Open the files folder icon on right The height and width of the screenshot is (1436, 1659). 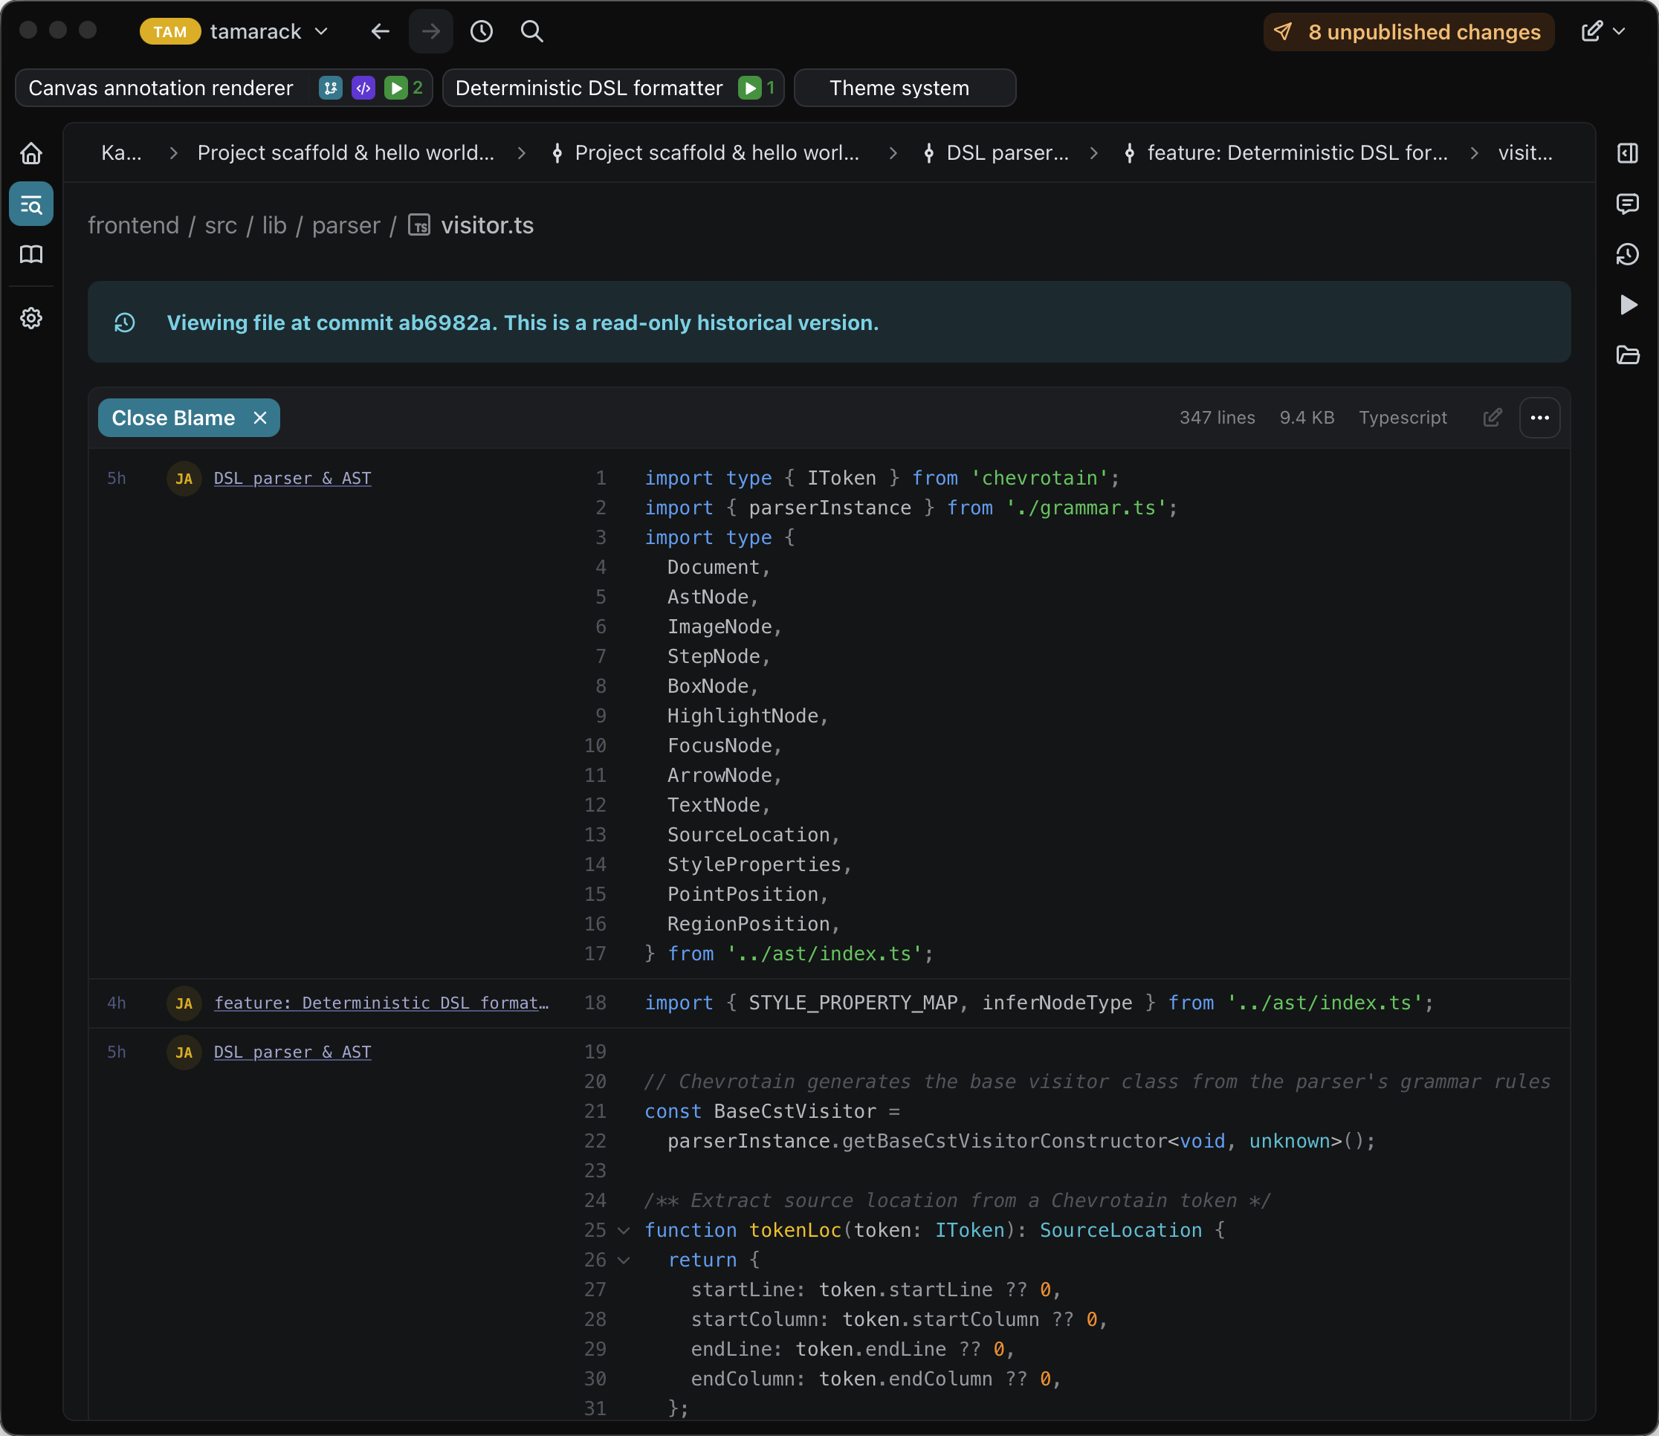tap(1627, 355)
